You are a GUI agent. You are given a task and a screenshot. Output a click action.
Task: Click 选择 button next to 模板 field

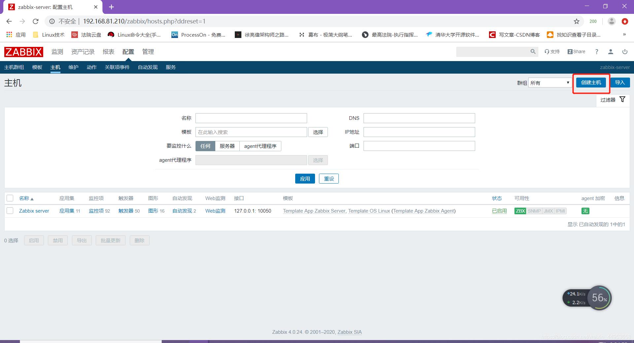[318, 132]
